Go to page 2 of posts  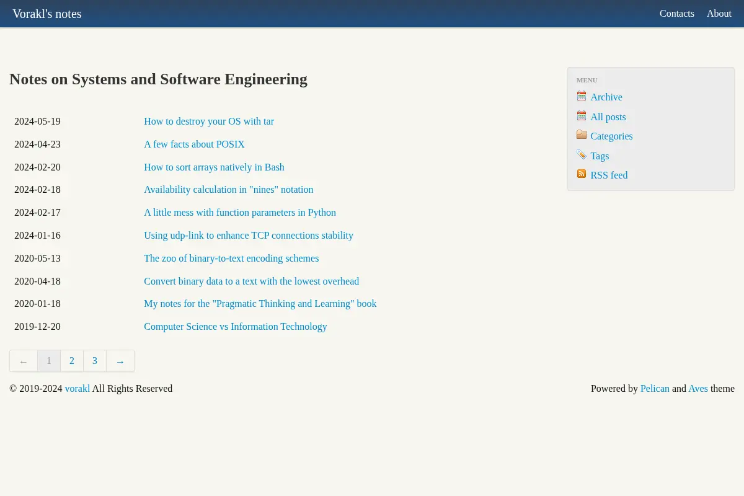pyautogui.click(x=72, y=361)
